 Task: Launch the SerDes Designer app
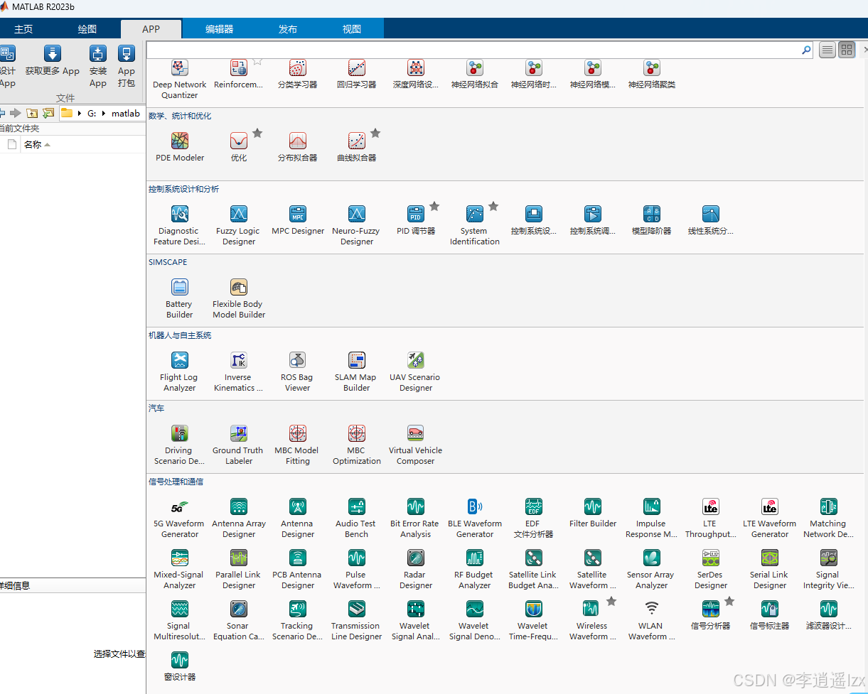pyautogui.click(x=711, y=569)
